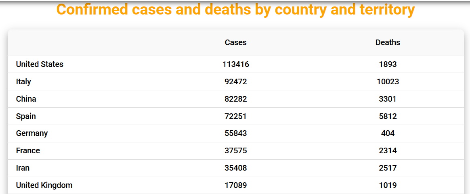Click the France country name

(x=28, y=150)
